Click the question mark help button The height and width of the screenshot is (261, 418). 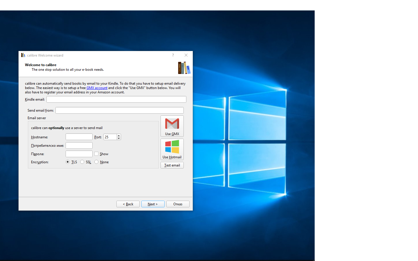click(173, 55)
